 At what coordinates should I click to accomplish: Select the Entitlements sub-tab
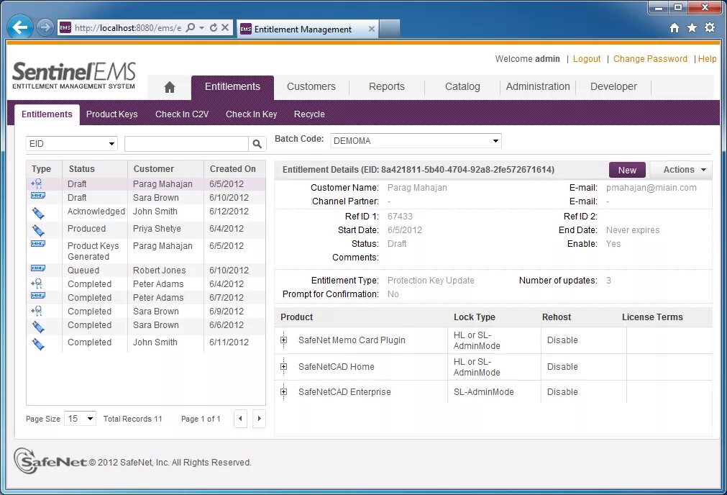(x=47, y=114)
